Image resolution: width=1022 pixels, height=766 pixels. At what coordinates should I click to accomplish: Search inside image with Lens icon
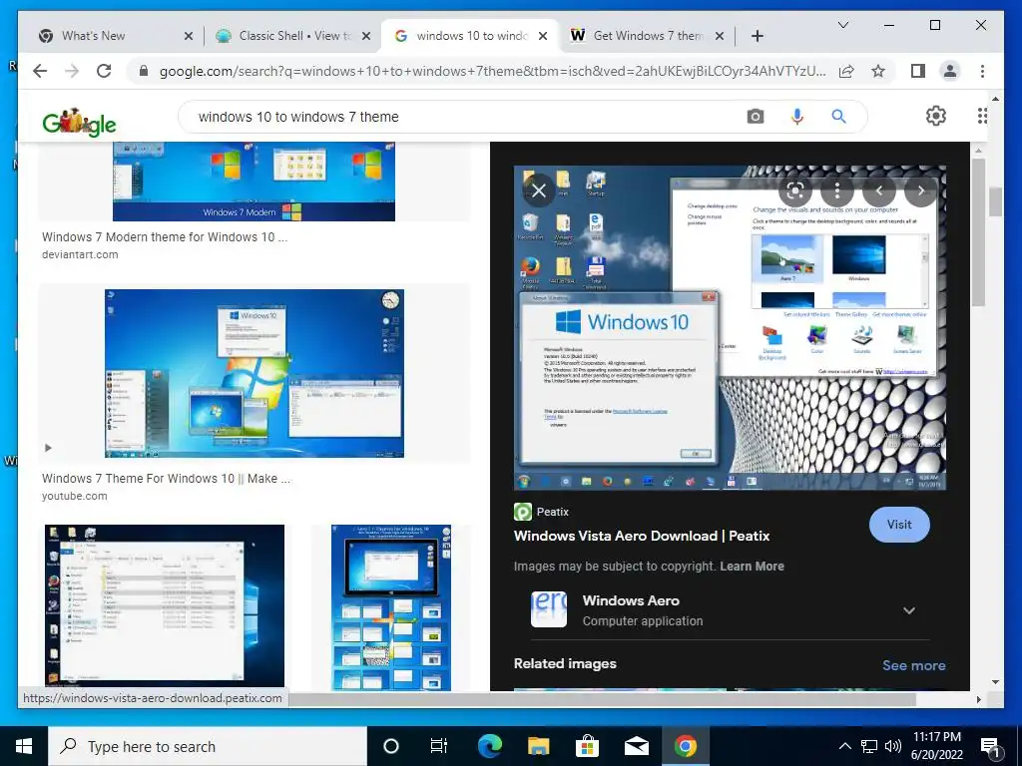click(x=795, y=191)
